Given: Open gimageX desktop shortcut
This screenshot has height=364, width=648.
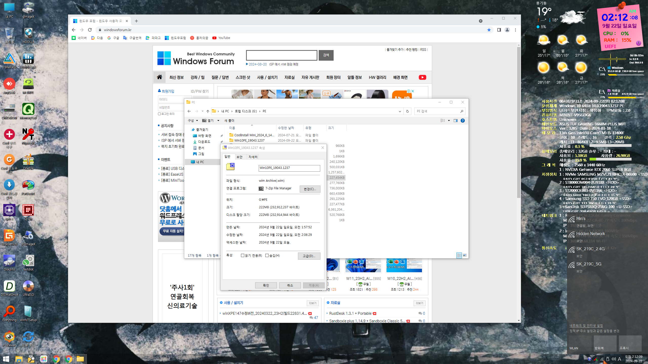Looking at the screenshot, I should pyautogui.click(x=28, y=10).
